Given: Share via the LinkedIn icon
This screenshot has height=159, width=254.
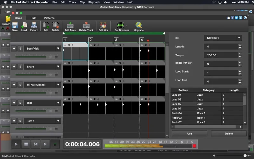Looking at the screenshot, I should 241,18.
